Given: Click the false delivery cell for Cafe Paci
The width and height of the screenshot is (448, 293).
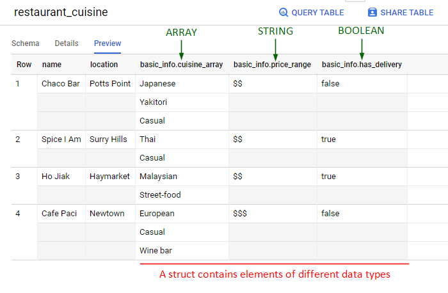Looking at the screenshot, I should pyautogui.click(x=362, y=214).
